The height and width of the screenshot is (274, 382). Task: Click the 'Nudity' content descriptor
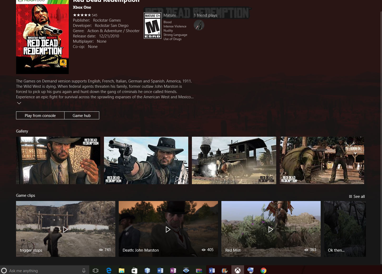coord(168,31)
